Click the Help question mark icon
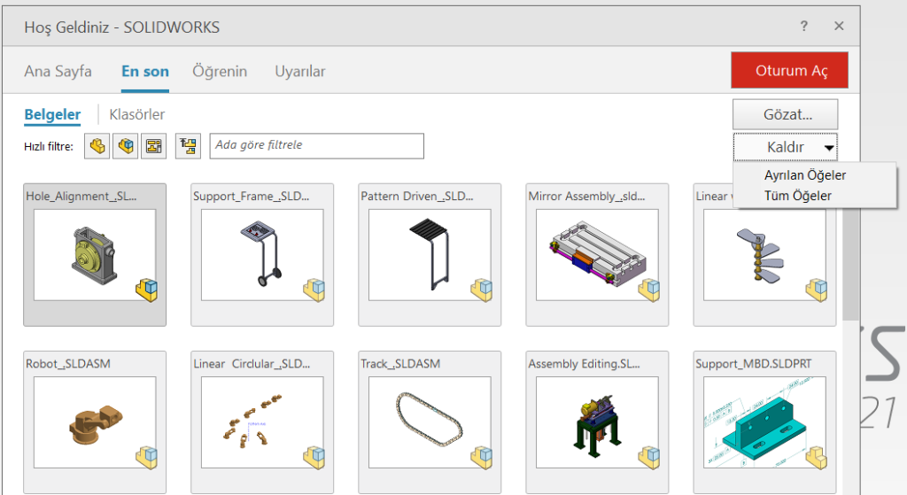Screen dimensions: 907x495 804,27
